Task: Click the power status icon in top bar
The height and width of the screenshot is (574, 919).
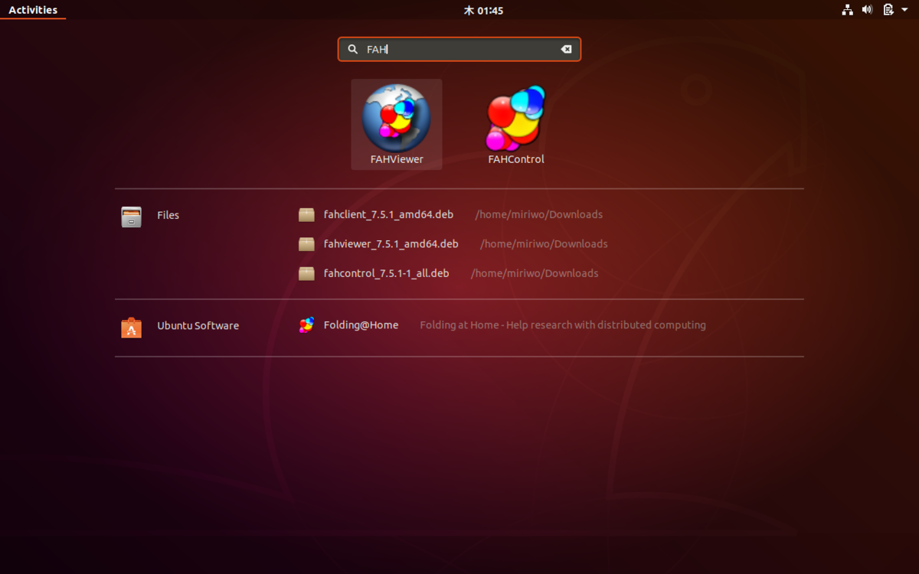Action: point(888,10)
